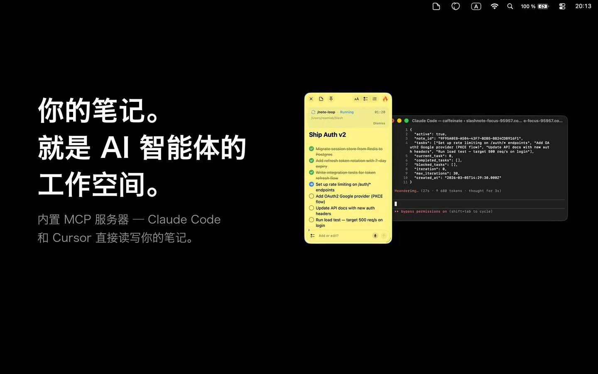Check Add OAuth2 Google provider task
The height and width of the screenshot is (374, 598).
point(311,196)
